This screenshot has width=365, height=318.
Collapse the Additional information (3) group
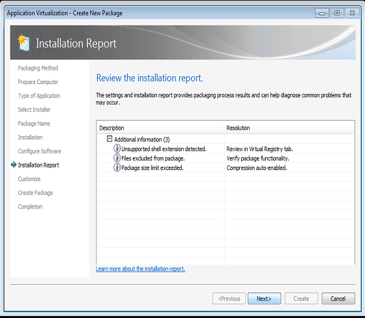pos(109,139)
